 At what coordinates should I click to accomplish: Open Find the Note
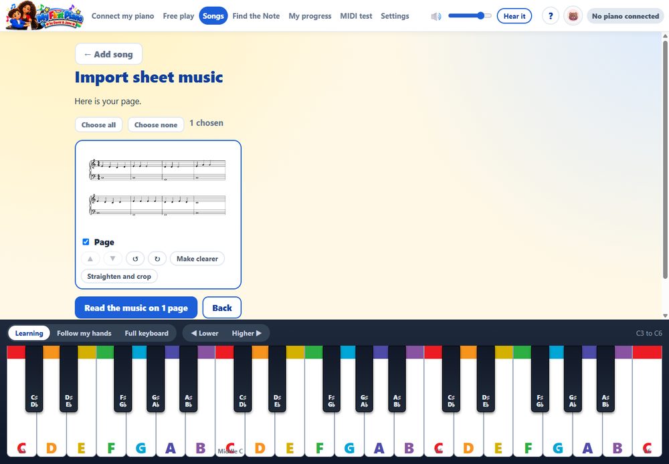click(x=256, y=16)
